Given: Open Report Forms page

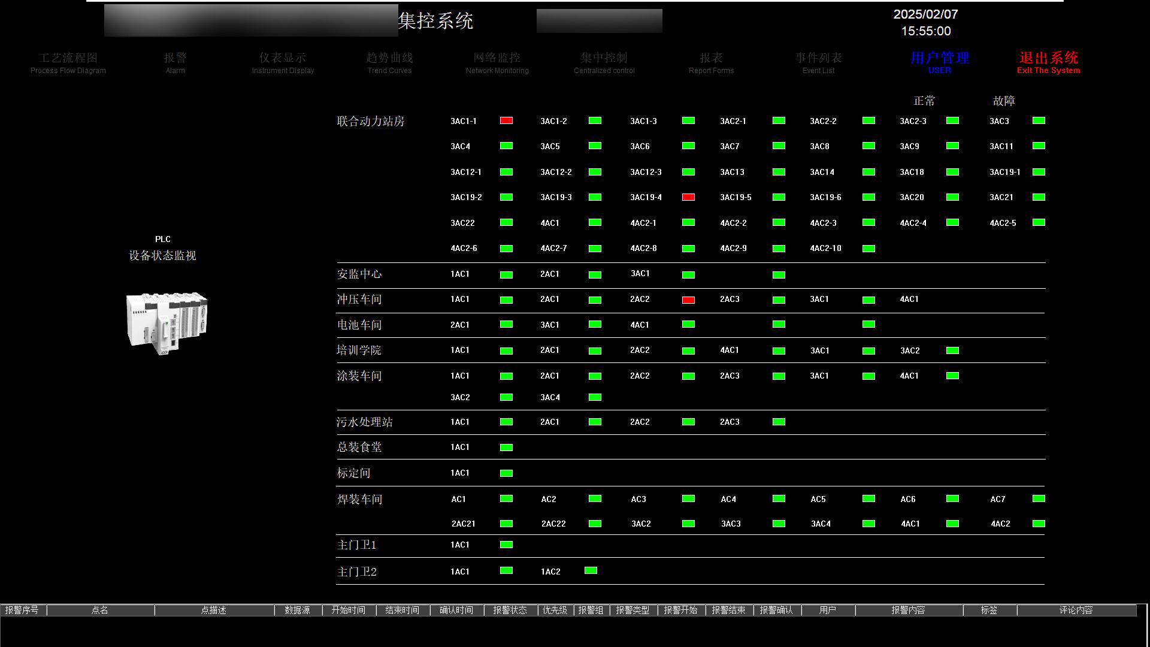Looking at the screenshot, I should 711,63.
